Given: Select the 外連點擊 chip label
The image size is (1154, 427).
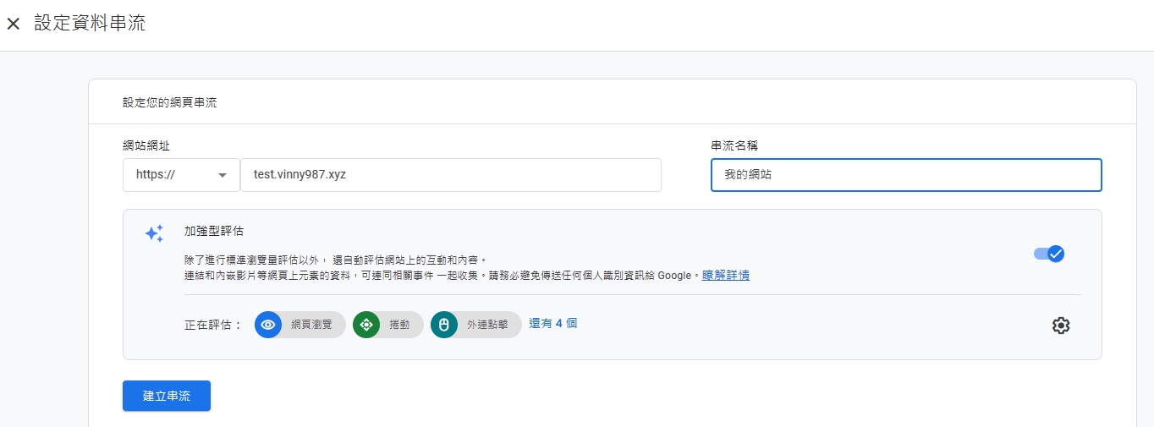Looking at the screenshot, I should (x=487, y=325).
